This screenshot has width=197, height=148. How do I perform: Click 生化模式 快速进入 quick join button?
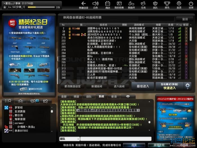point(170,86)
